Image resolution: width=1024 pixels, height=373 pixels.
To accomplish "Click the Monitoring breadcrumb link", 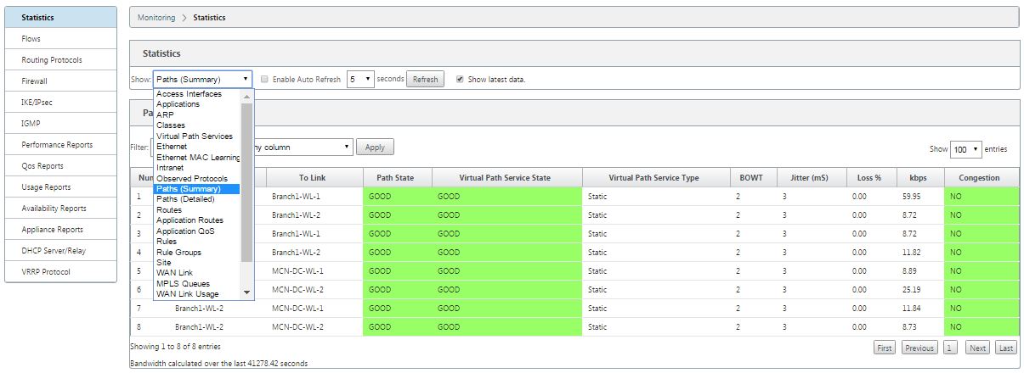I will (x=156, y=17).
